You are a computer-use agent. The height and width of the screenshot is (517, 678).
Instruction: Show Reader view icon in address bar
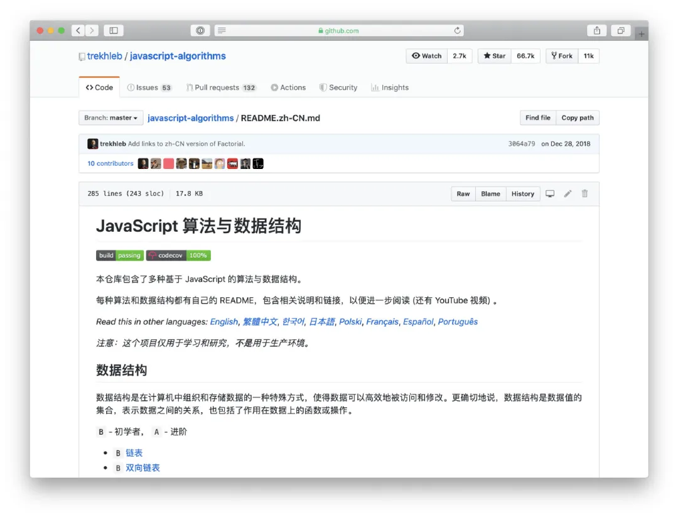click(222, 30)
